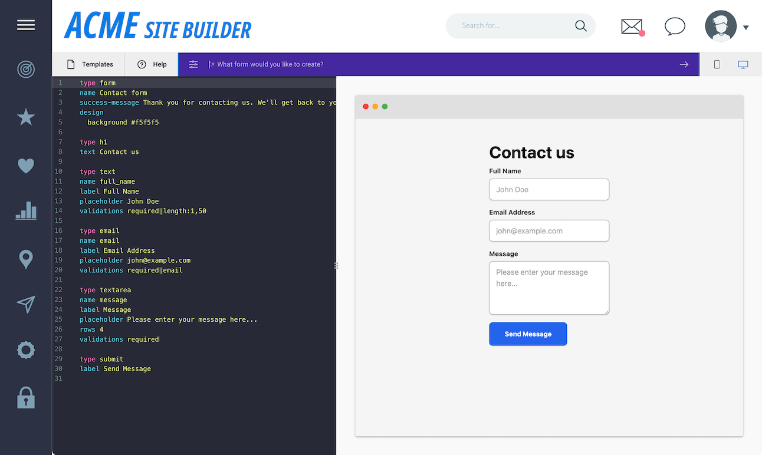
Task: Click code line 'name full_name'
Action: click(x=107, y=182)
